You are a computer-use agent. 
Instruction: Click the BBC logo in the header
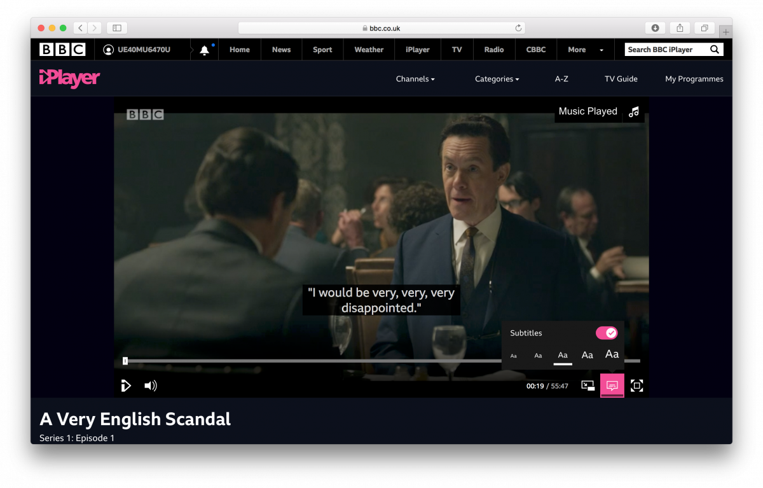62,50
